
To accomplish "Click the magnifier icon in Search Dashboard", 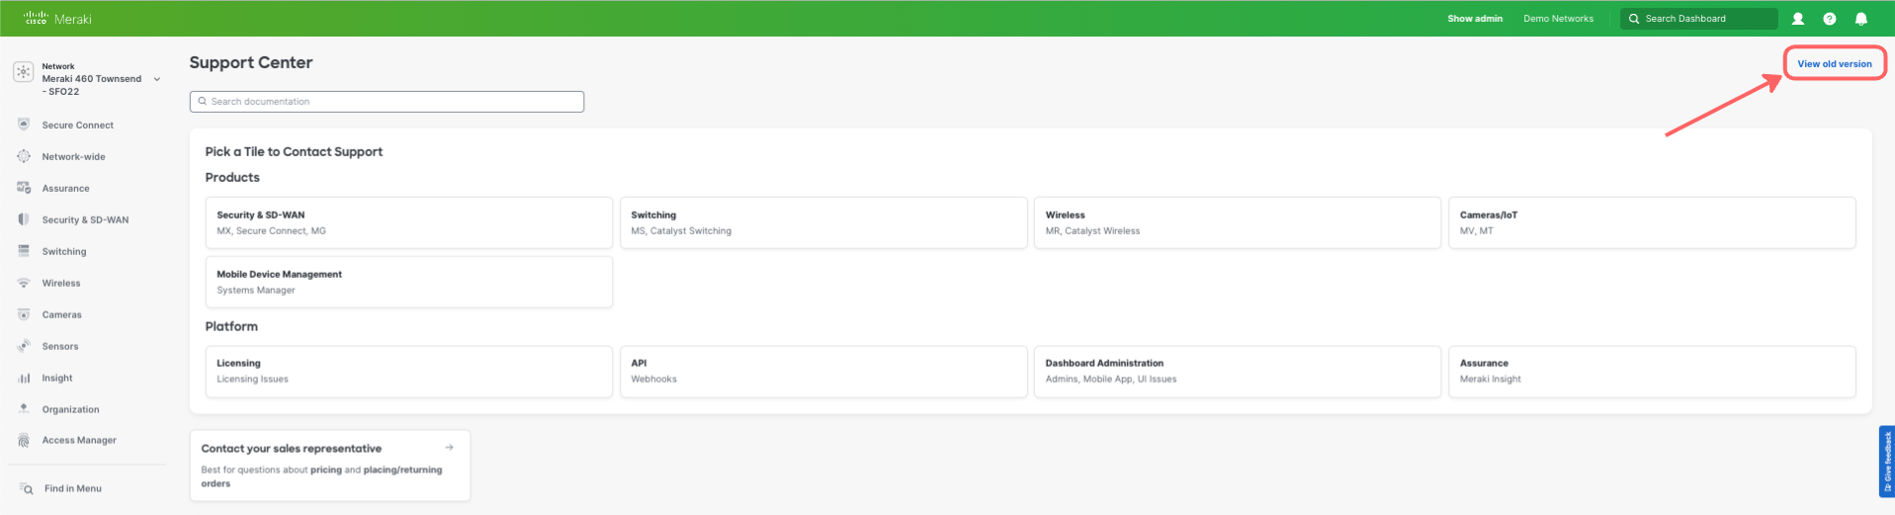I will (x=1634, y=19).
